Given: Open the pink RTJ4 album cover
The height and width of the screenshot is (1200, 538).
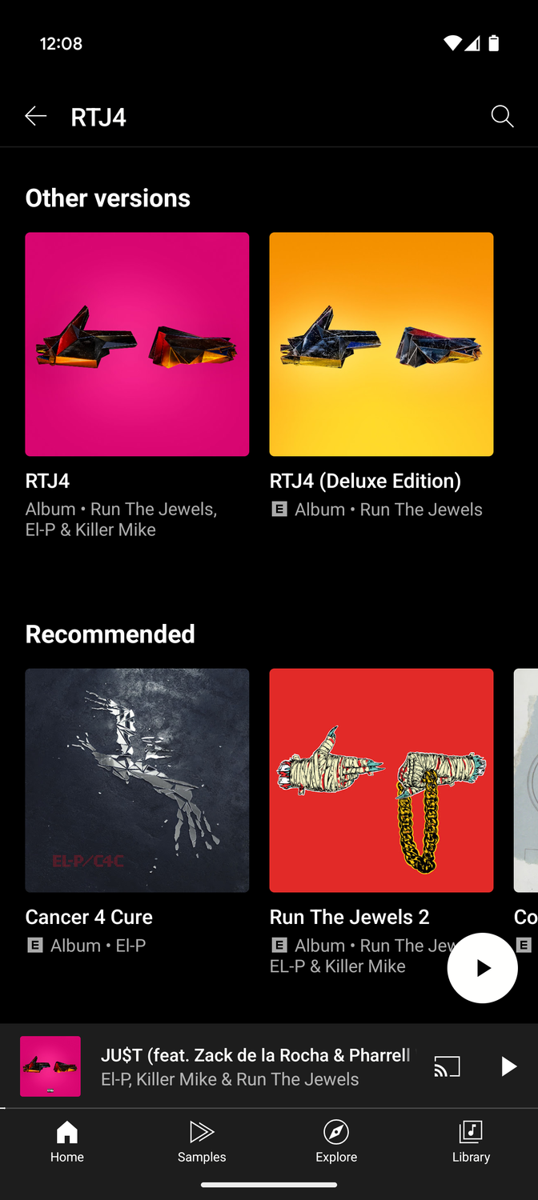Looking at the screenshot, I should tap(137, 344).
